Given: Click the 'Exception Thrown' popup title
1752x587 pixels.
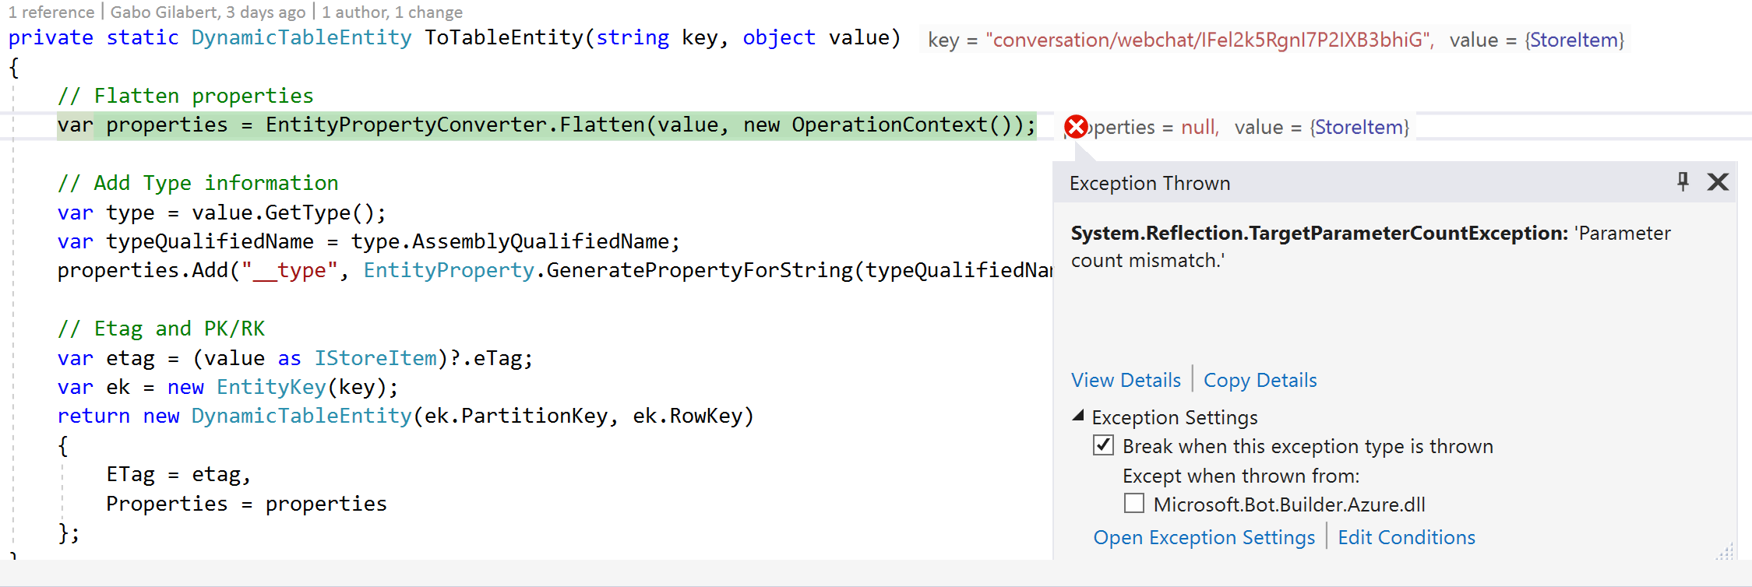Looking at the screenshot, I should coord(1150,183).
